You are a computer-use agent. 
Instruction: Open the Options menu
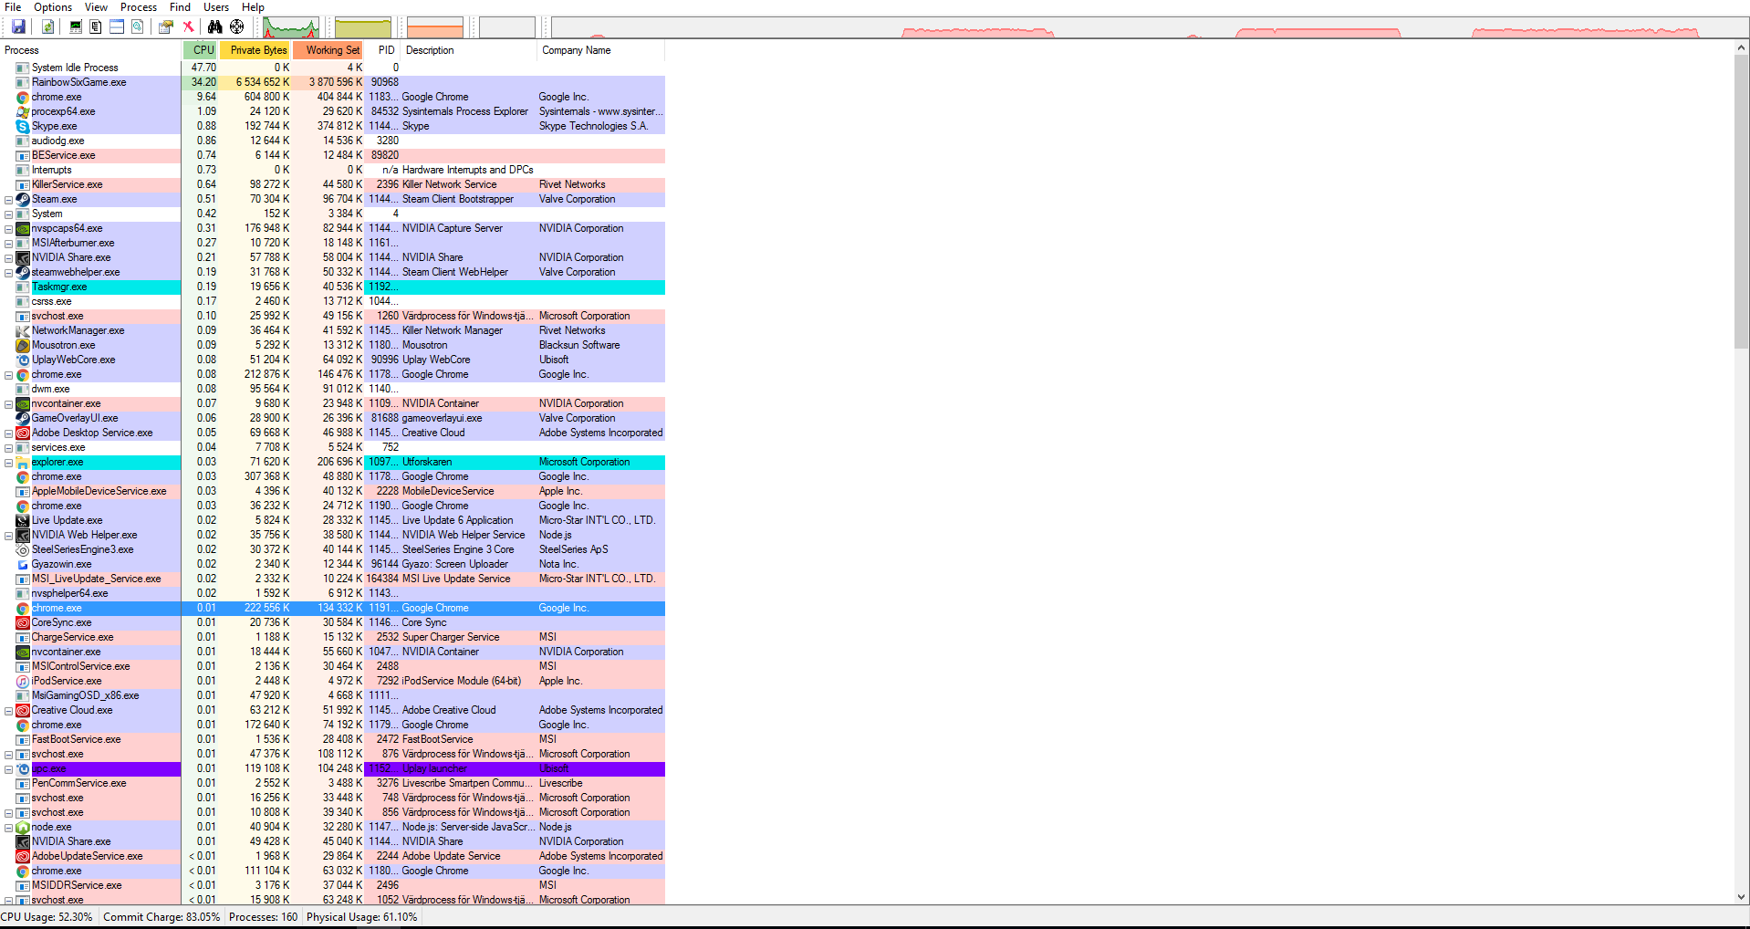53,7
